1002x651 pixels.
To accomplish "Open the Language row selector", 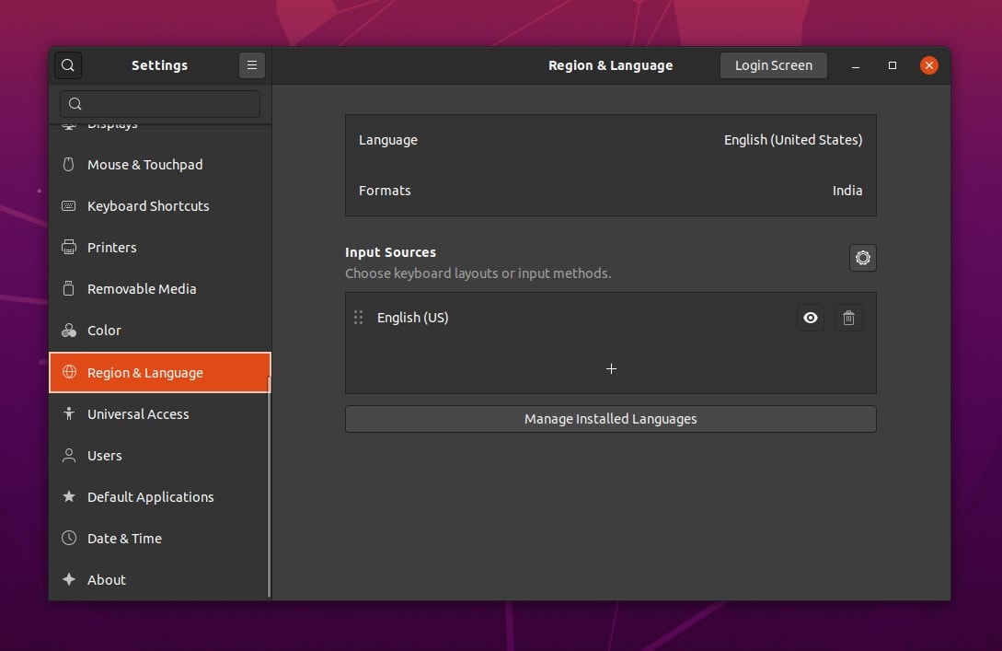I will pos(610,140).
